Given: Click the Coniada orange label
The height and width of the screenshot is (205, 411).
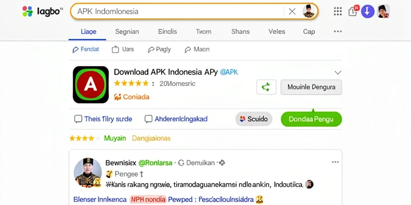Looking at the screenshot, I should 132,97.
